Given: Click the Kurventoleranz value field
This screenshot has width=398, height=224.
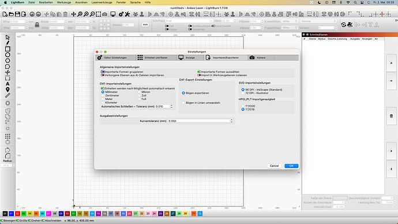Looking at the screenshot, I should tap(199, 121).
